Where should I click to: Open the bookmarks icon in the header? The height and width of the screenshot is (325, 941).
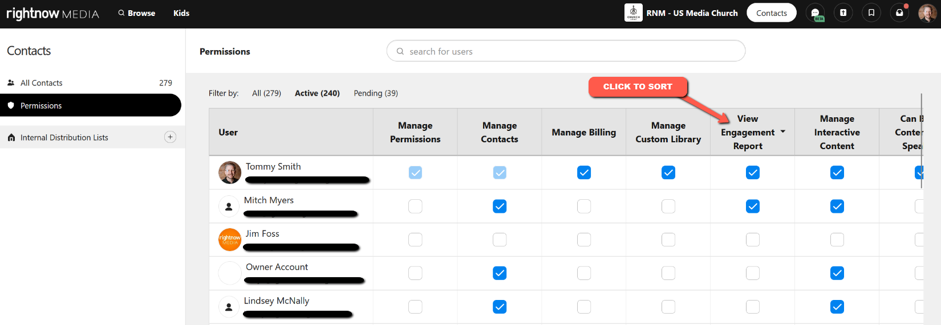coord(871,13)
